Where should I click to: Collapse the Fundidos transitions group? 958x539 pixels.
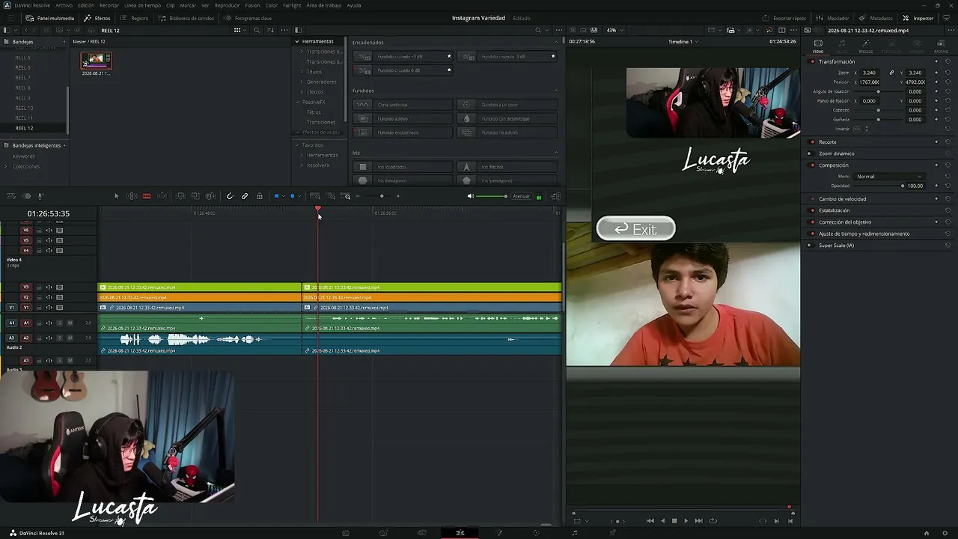556,91
